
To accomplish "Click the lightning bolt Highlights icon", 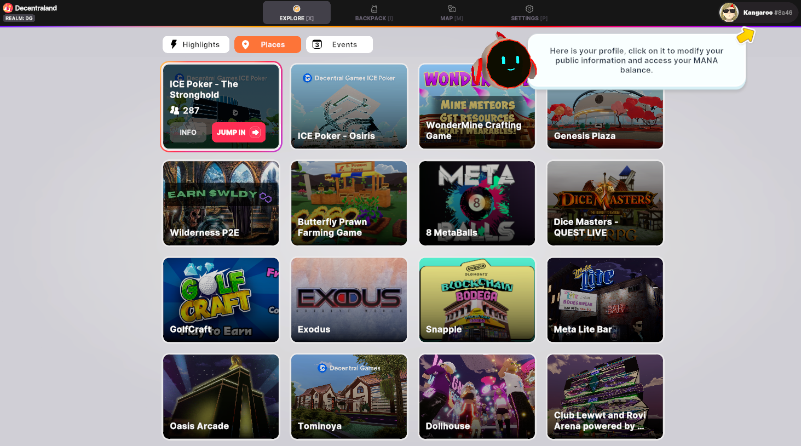I will pyautogui.click(x=174, y=44).
